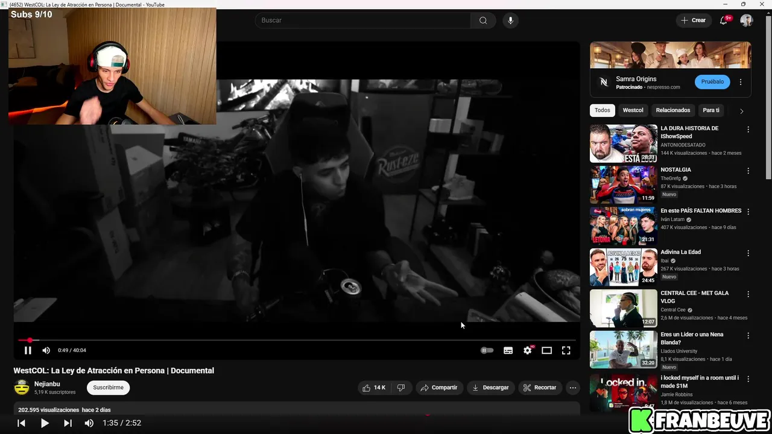The height and width of the screenshot is (434, 772).
Task: Open options for PAÍS FALTAN HOMBRES video
Action: 748,212
